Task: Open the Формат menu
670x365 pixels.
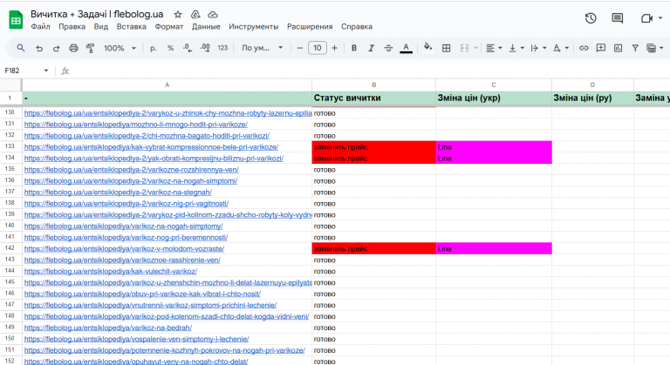Action: pos(168,26)
